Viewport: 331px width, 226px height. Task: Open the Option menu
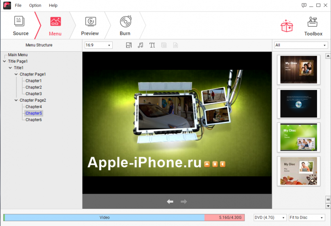tap(35, 5)
